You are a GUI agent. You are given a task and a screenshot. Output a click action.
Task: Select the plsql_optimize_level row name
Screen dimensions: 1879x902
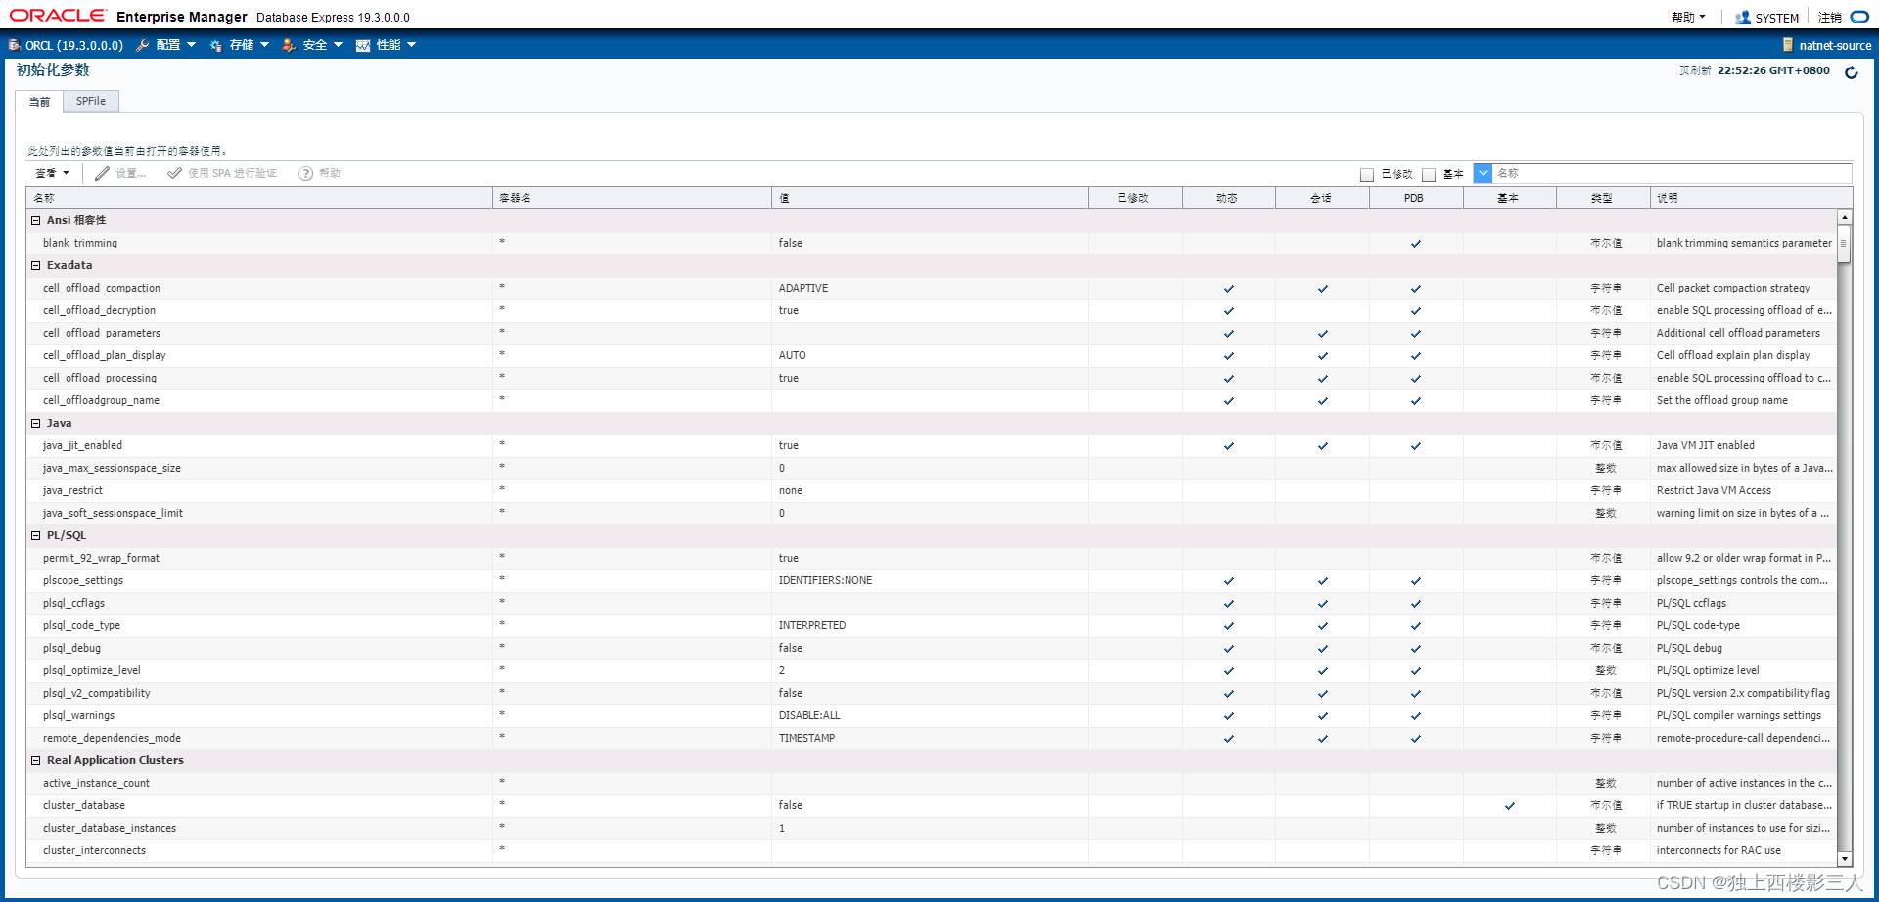[92, 671]
